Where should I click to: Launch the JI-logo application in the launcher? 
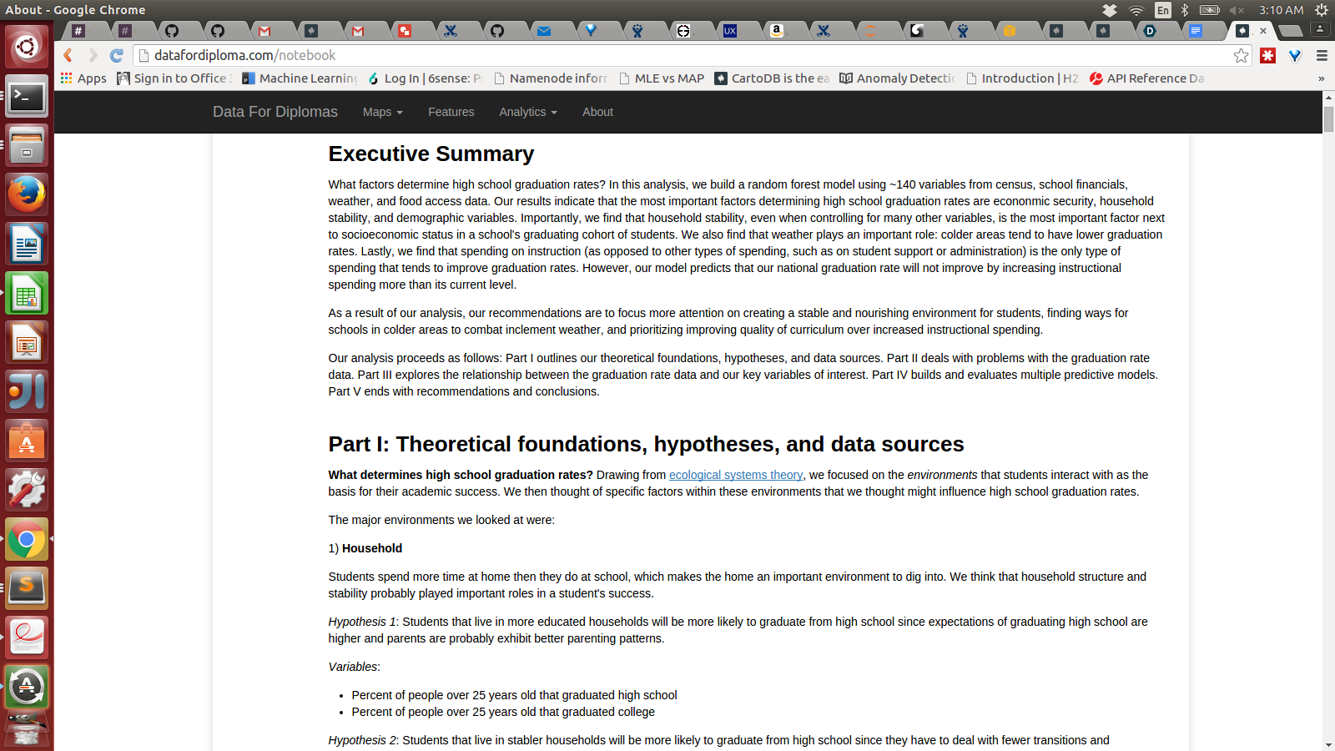[x=27, y=391]
